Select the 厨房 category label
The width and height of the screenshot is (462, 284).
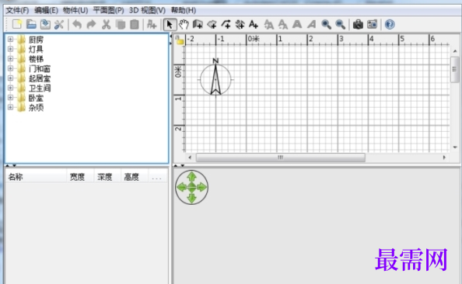click(36, 40)
